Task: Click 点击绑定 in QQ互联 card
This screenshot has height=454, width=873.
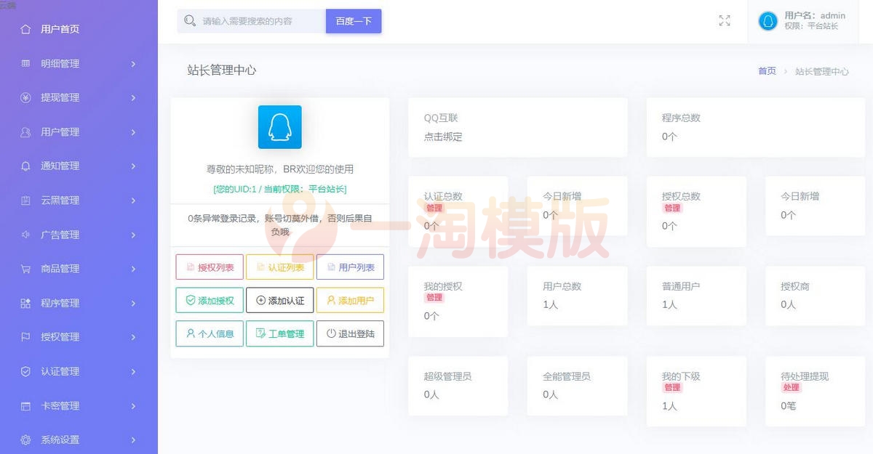Action: coord(443,137)
